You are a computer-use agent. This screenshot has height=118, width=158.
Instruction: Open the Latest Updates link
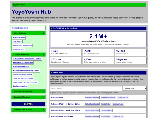point(19,38)
